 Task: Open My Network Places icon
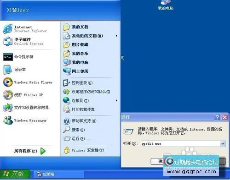coord(67,71)
